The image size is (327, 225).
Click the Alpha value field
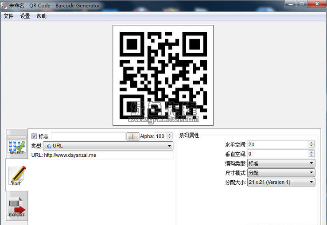[x=161, y=136]
